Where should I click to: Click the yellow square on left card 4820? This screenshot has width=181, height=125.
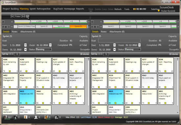[x=26, y=103]
